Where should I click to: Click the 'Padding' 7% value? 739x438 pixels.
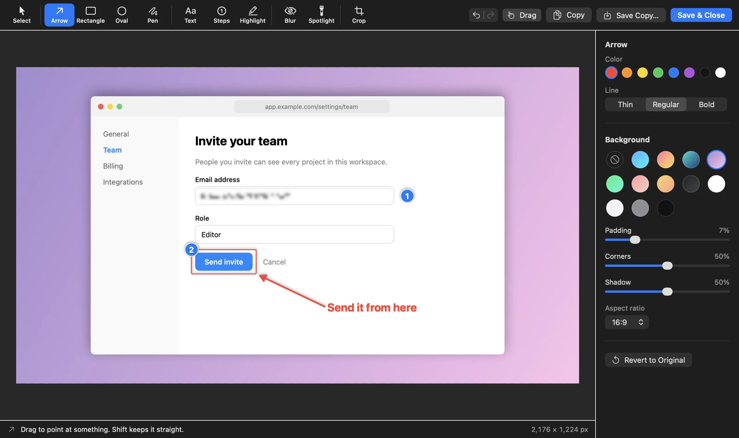(724, 230)
